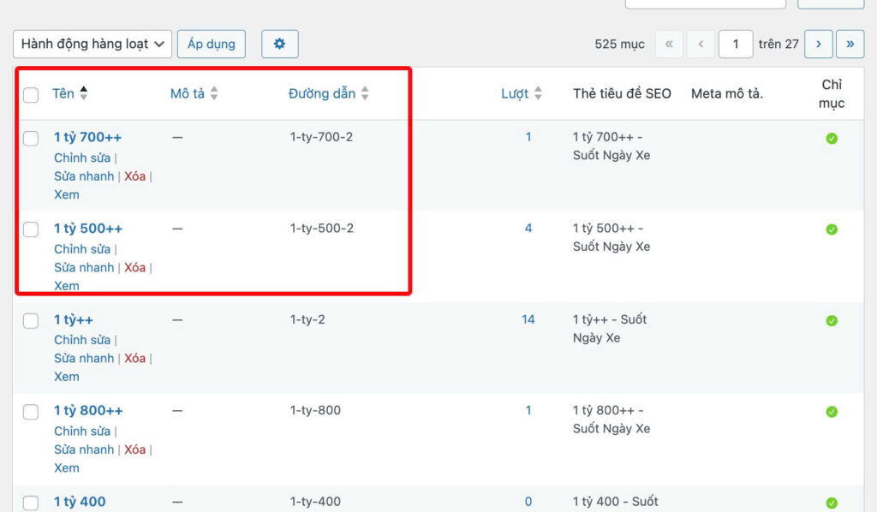Screen dimensions: 877x512
Task: Open the 1 tỷ 500++ tag name
Action: point(88,228)
